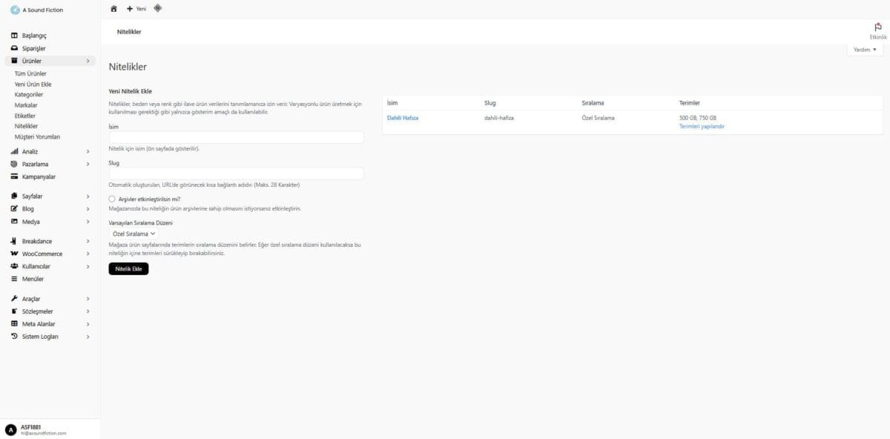This screenshot has width=890, height=439.
Task: Click the Terimleri yapılandır link
Action: tap(702, 126)
